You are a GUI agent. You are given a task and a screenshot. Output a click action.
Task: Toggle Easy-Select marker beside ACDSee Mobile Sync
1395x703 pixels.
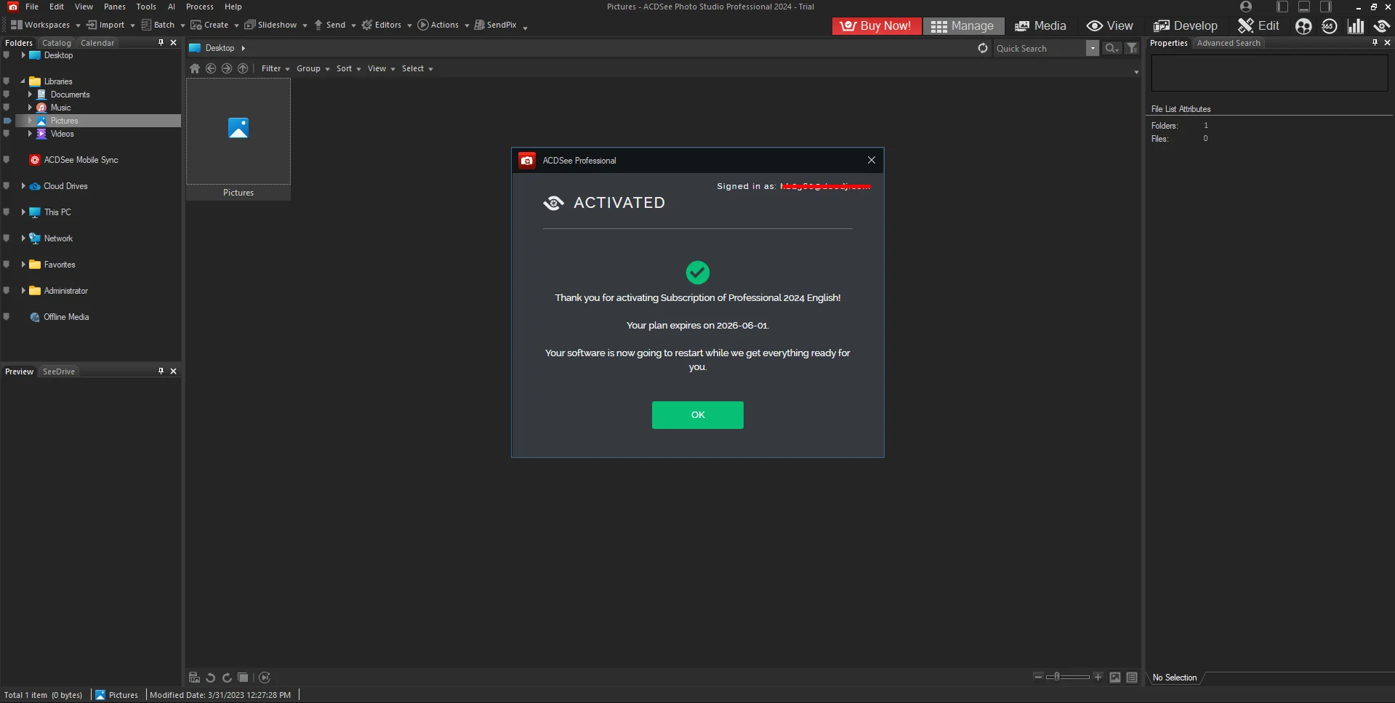click(x=7, y=160)
